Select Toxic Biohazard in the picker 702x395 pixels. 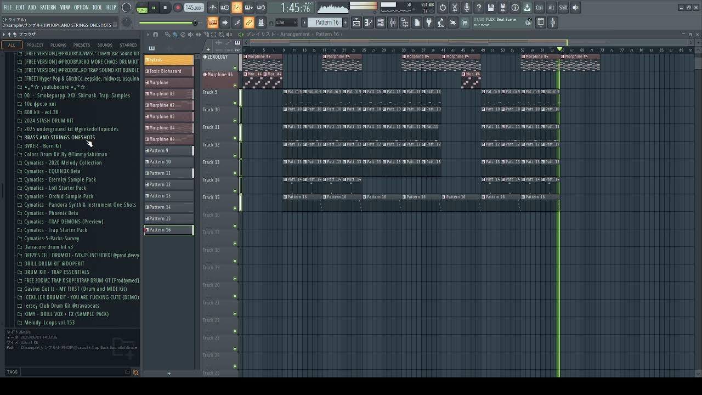click(x=169, y=71)
